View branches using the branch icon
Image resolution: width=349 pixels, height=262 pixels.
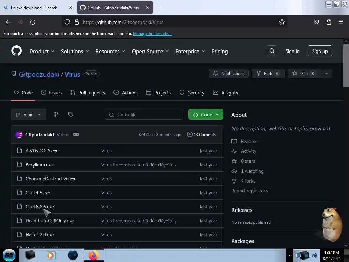tap(56, 115)
